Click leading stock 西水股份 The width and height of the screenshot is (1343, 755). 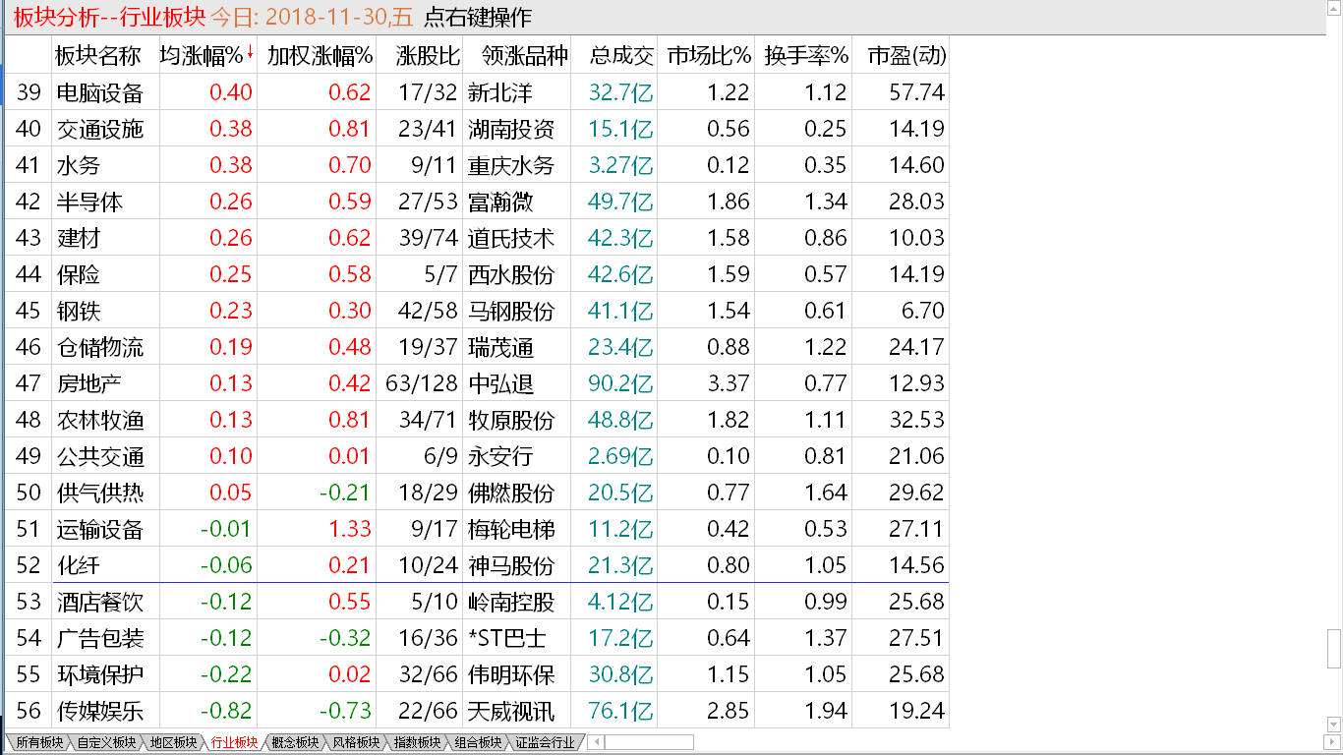point(510,274)
